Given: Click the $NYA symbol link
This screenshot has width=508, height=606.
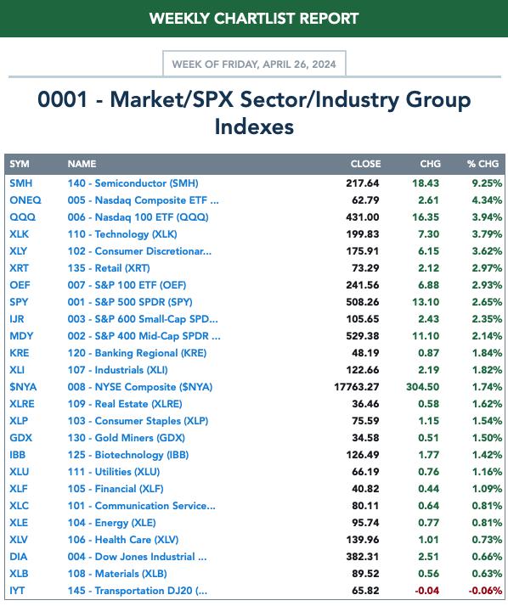Looking at the screenshot, I should 23,387.
